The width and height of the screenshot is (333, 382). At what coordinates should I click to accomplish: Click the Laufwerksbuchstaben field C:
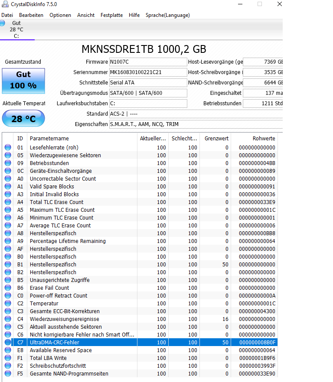pos(148,103)
